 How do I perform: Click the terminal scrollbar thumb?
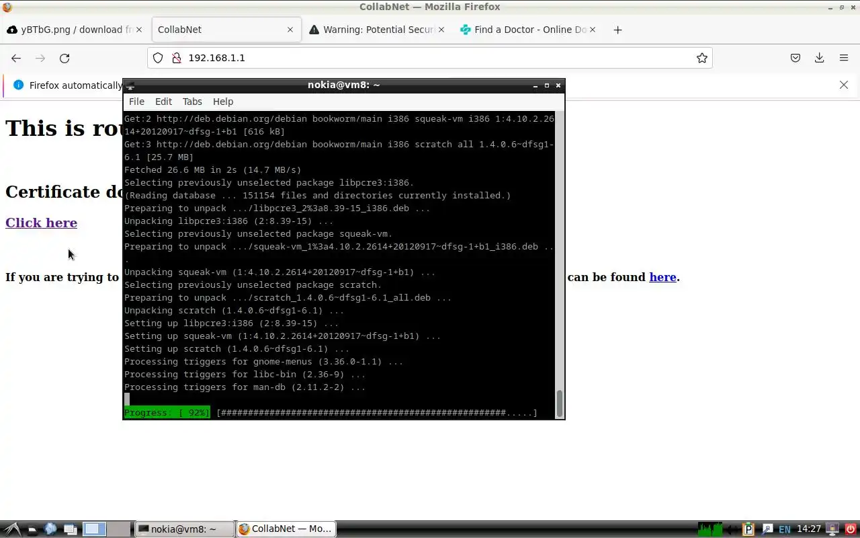click(559, 403)
